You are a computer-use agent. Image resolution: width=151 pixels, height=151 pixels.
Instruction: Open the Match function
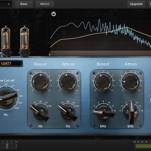coord(45,4)
